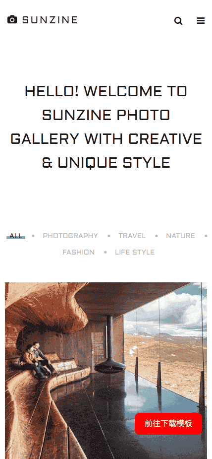This screenshot has width=212, height=459.
Task: Click dot separator between ALL and PHOTOGRAPHY
Action: 33,236
